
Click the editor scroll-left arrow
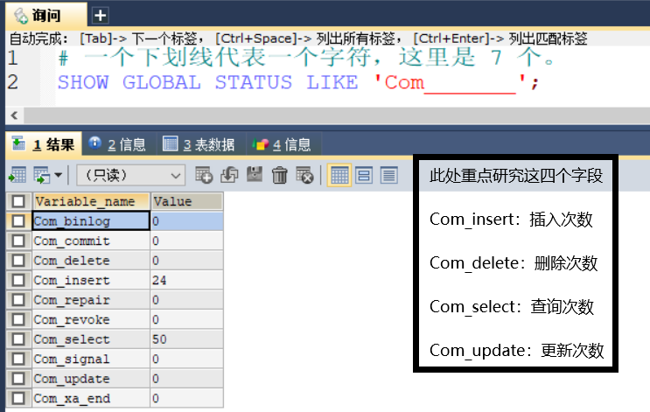15,115
